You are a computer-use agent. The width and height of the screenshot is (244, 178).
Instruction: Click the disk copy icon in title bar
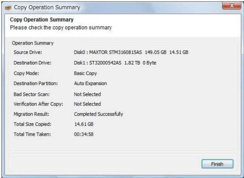click(8, 8)
